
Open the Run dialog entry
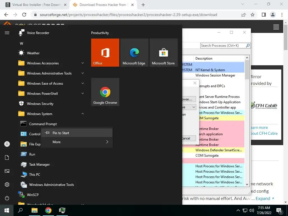[32, 154]
